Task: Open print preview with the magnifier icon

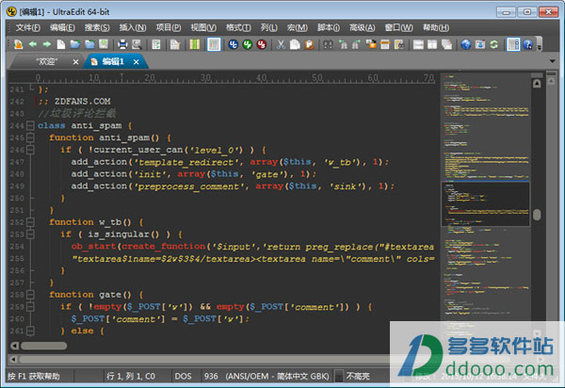Action: click(x=137, y=44)
